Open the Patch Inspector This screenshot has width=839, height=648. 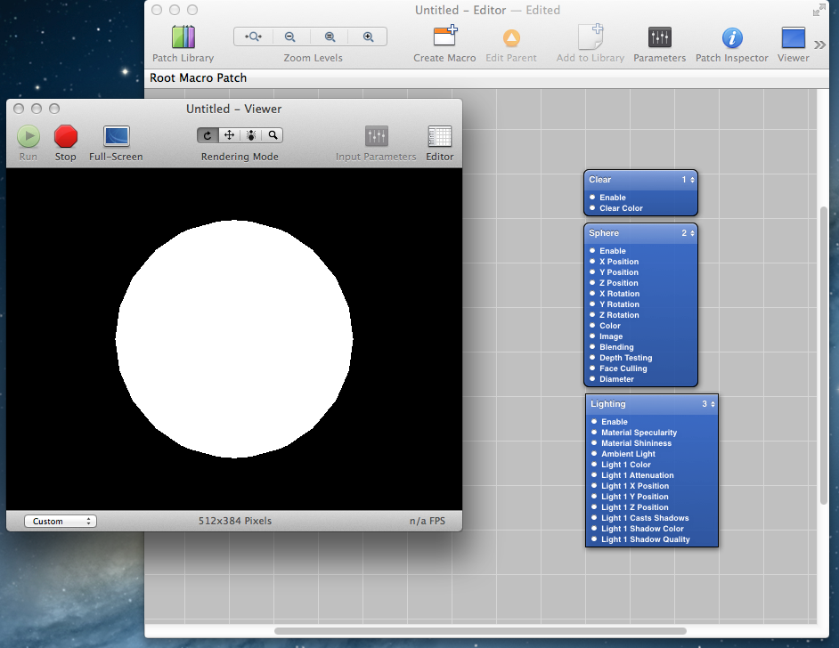[731, 37]
